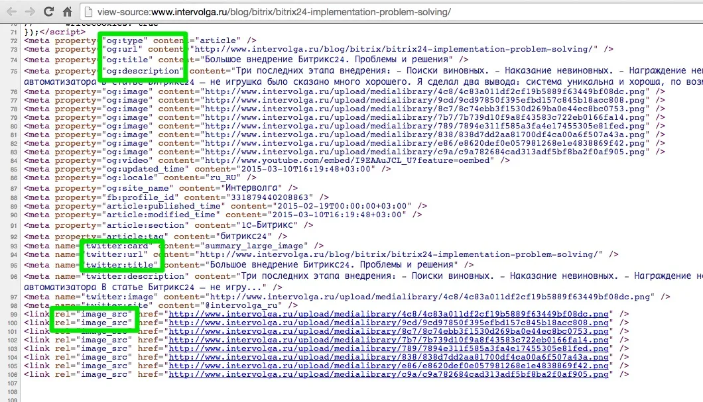Click the "});</script>" closing script text
Image resolution: width=703 pixels, height=402 pixels.
tap(54, 32)
